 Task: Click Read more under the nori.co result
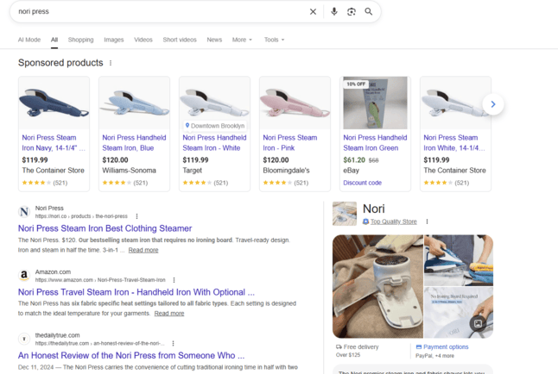click(143, 250)
